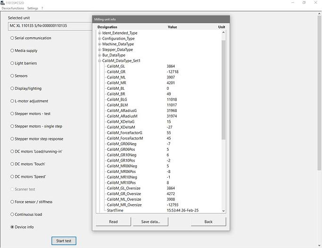Expand the Machine_DataType node

99,44
